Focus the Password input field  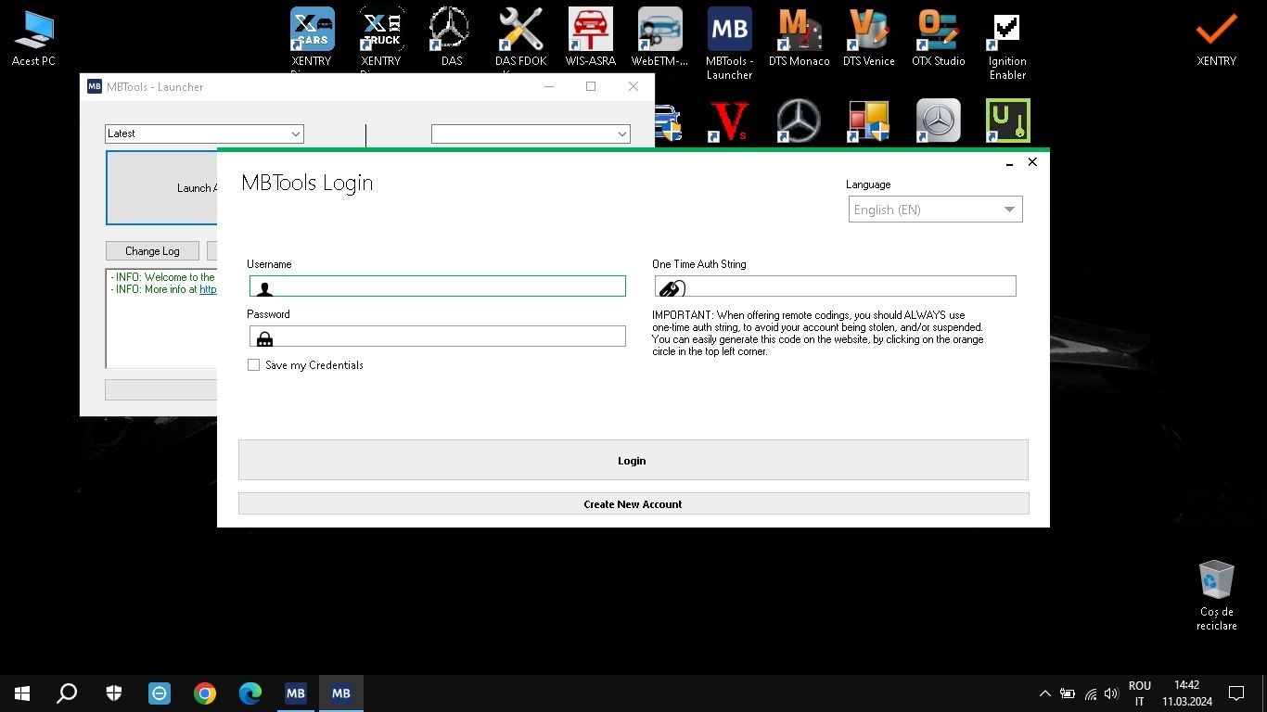[438, 336]
